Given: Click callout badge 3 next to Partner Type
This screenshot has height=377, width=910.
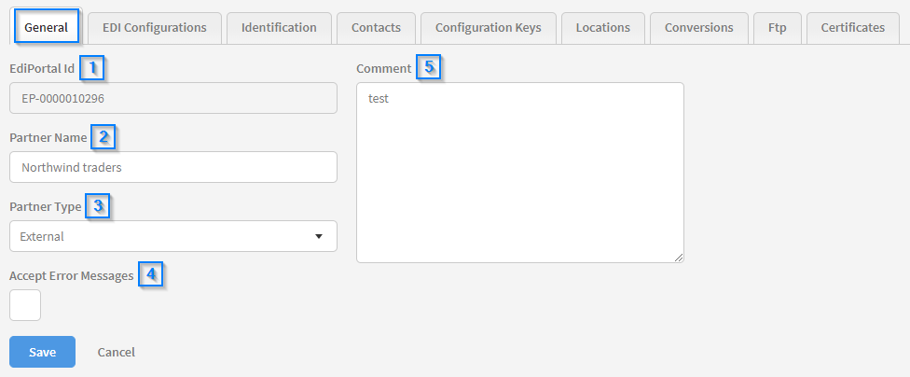Looking at the screenshot, I should pyautogui.click(x=98, y=206).
